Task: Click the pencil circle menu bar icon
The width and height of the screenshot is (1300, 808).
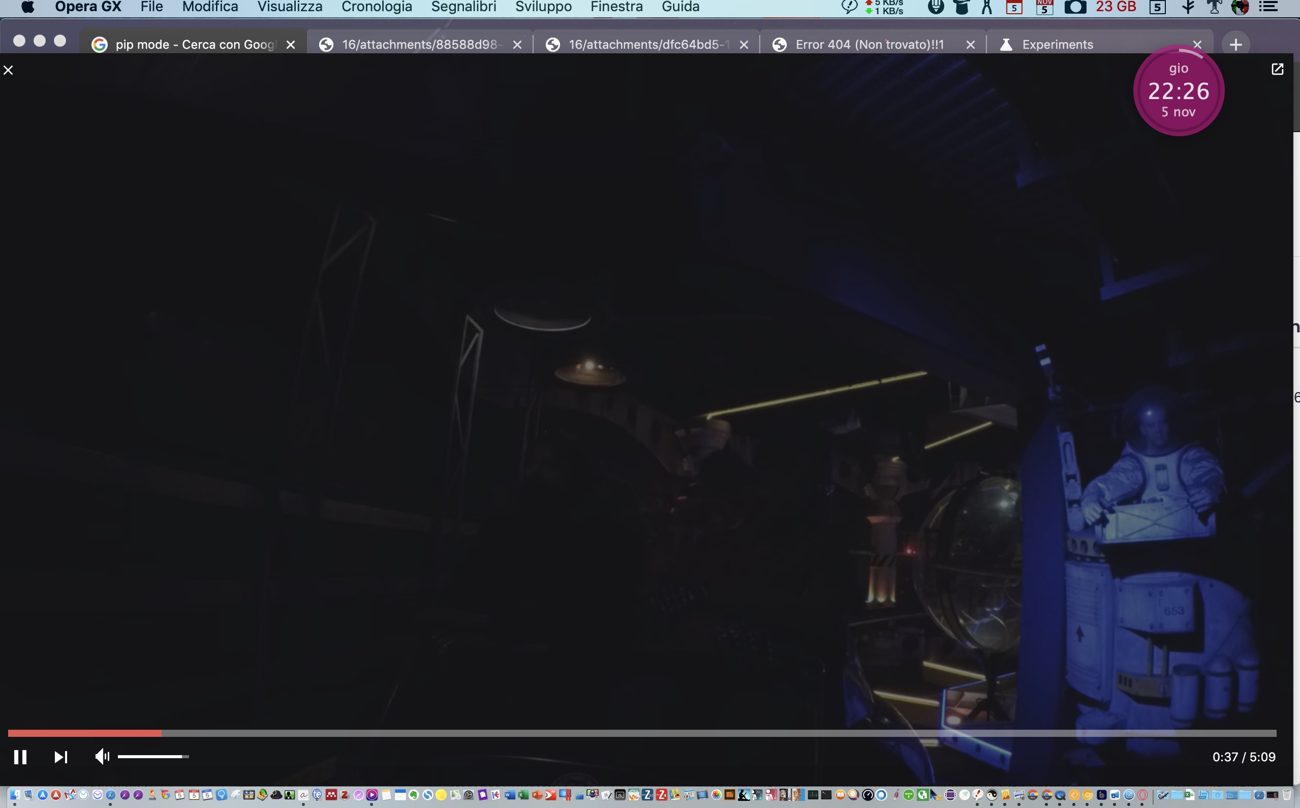Action: click(x=936, y=7)
